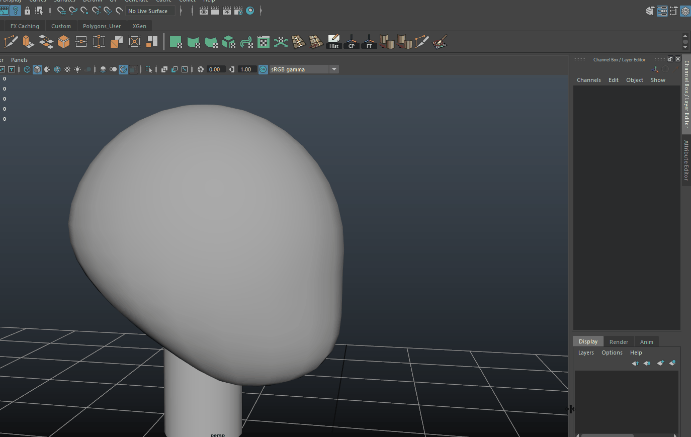The width and height of the screenshot is (691, 437).
Task: Open the Hypershade circle icon
Action: (250, 11)
